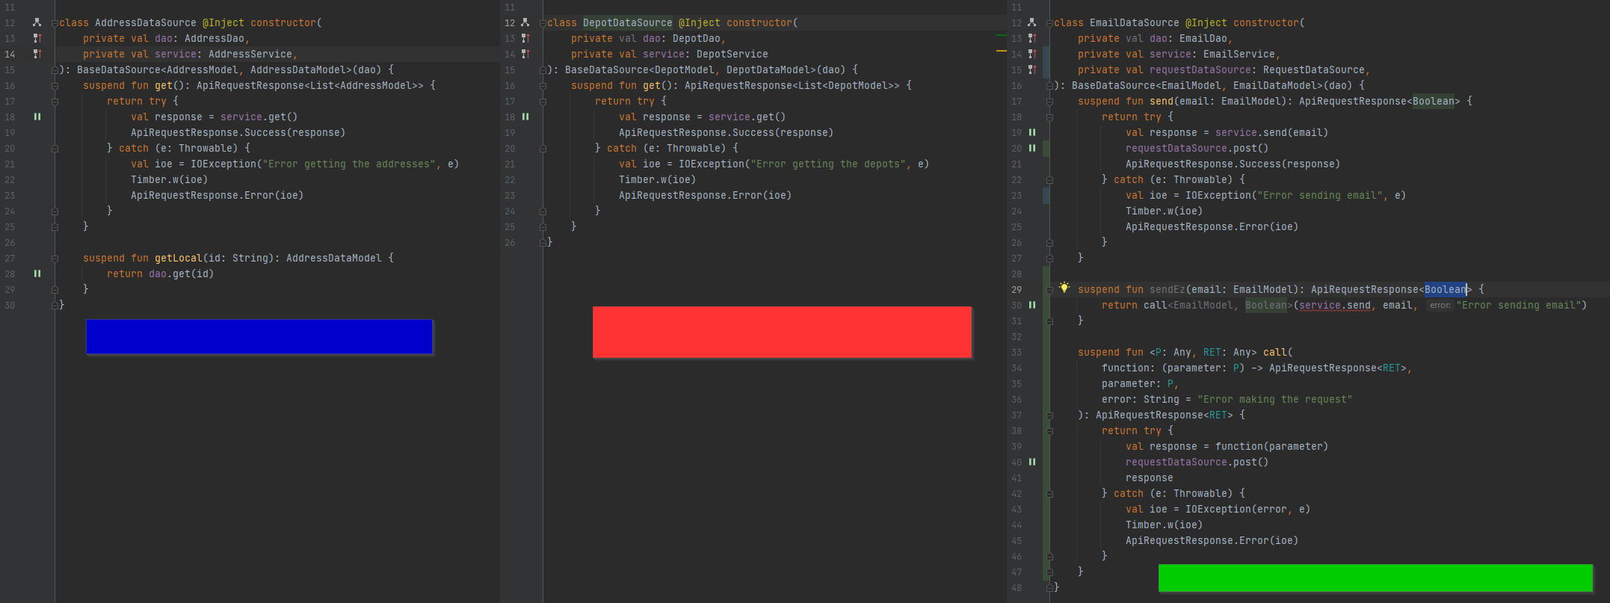The width and height of the screenshot is (1610, 603).
Task: Collapse the AddressDataSource get() function fold marker
Action: coord(55,86)
